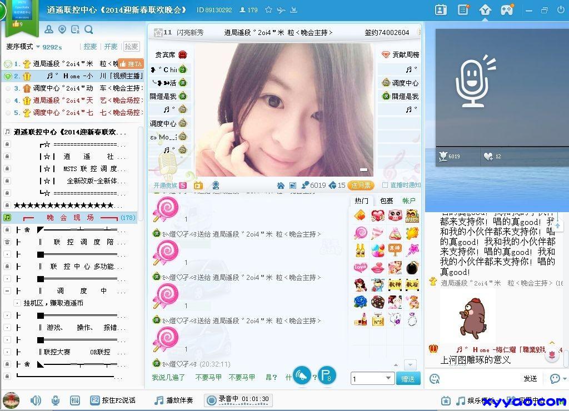
Task: Switch to the 帐户 tab
Action: (x=408, y=201)
